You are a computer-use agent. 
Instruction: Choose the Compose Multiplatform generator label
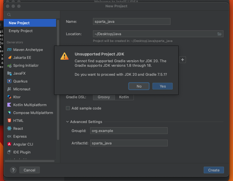(x=33, y=113)
